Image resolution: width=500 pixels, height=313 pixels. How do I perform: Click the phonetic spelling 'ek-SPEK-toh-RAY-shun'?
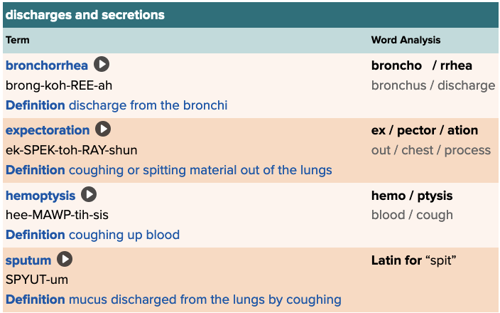[72, 150]
